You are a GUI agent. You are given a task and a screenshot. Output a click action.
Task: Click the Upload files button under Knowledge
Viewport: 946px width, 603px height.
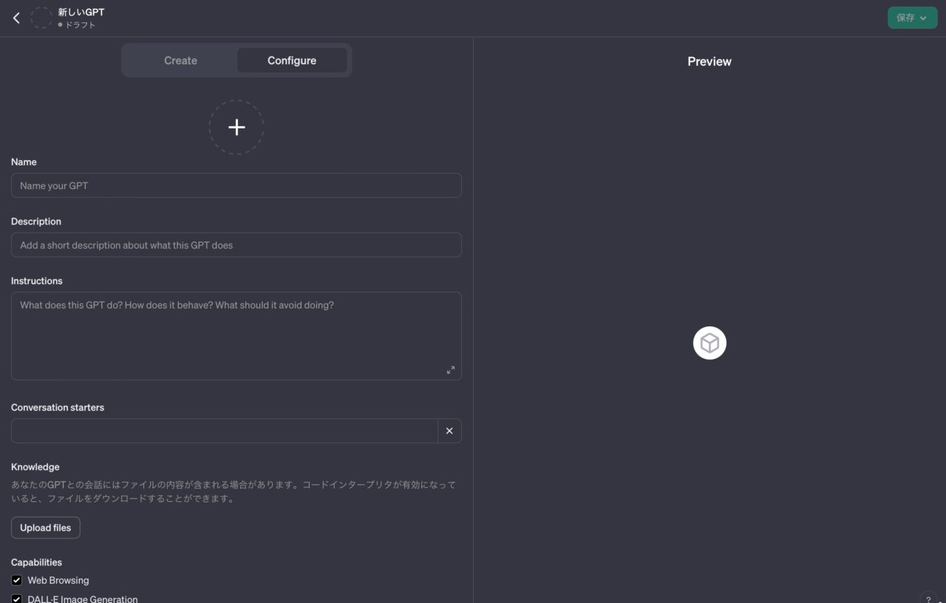45,527
